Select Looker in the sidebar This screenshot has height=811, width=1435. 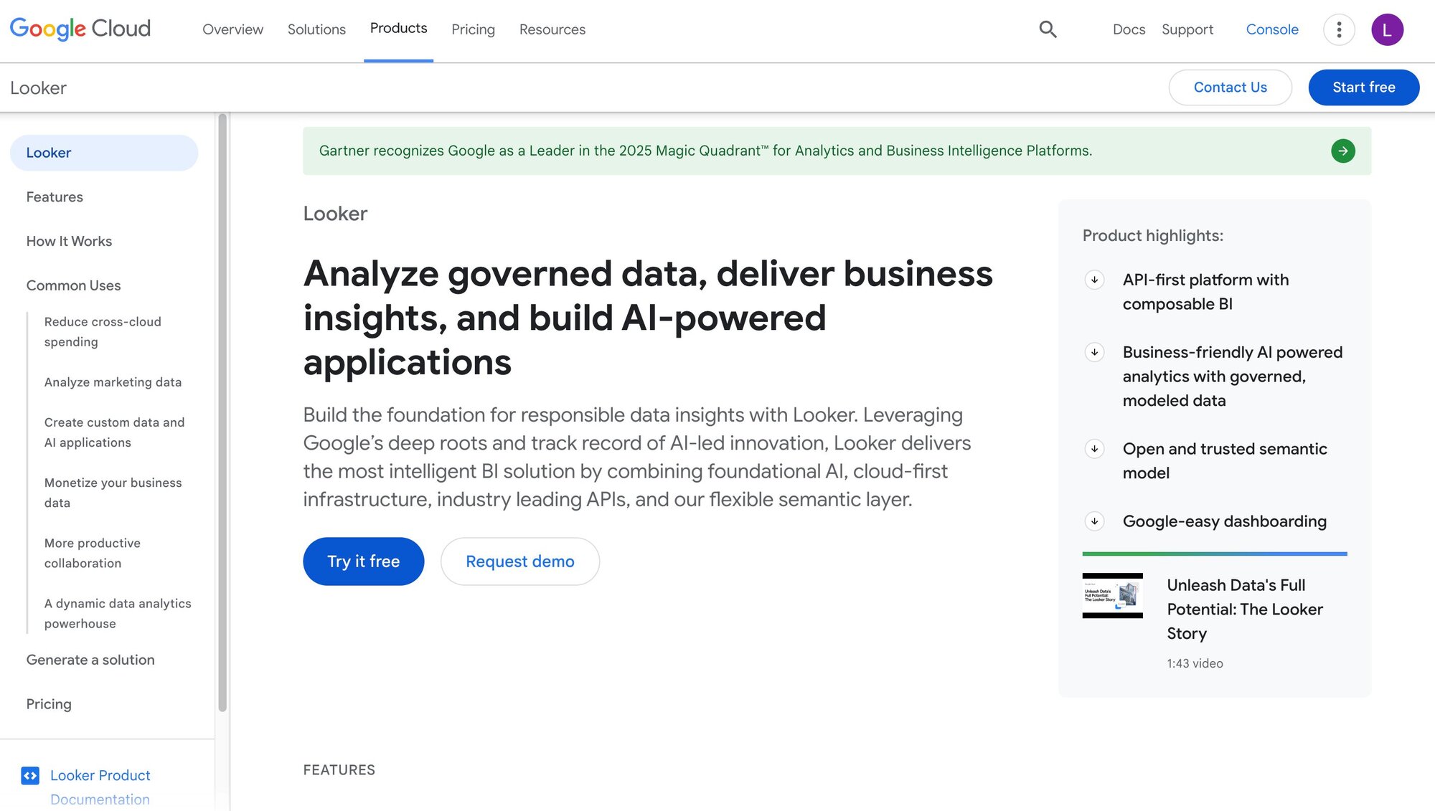click(104, 153)
